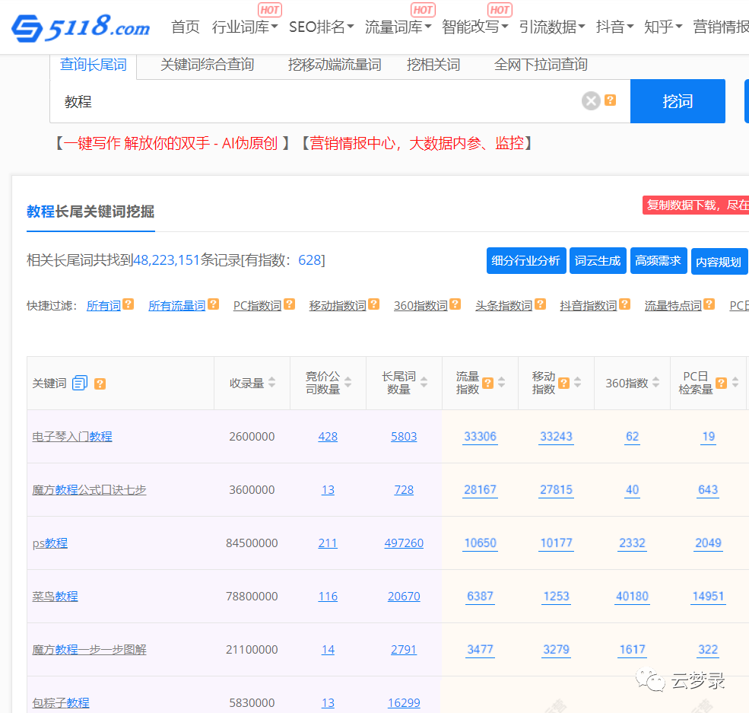Image resolution: width=749 pixels, height=713 pixels.
Task: Click the orange help icon inside the search box
Action: coord(609,100)
